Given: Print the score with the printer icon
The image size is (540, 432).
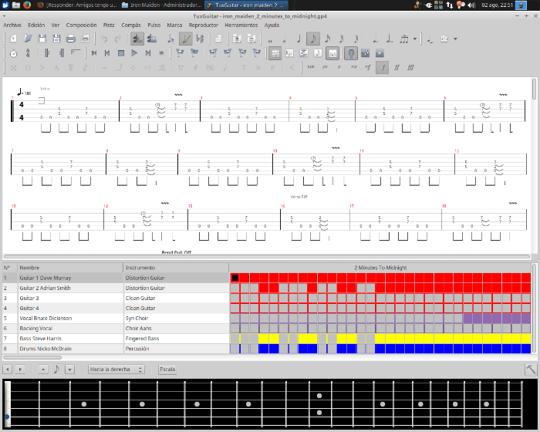Looking at the screenshot, I should [x=71, y=39].
